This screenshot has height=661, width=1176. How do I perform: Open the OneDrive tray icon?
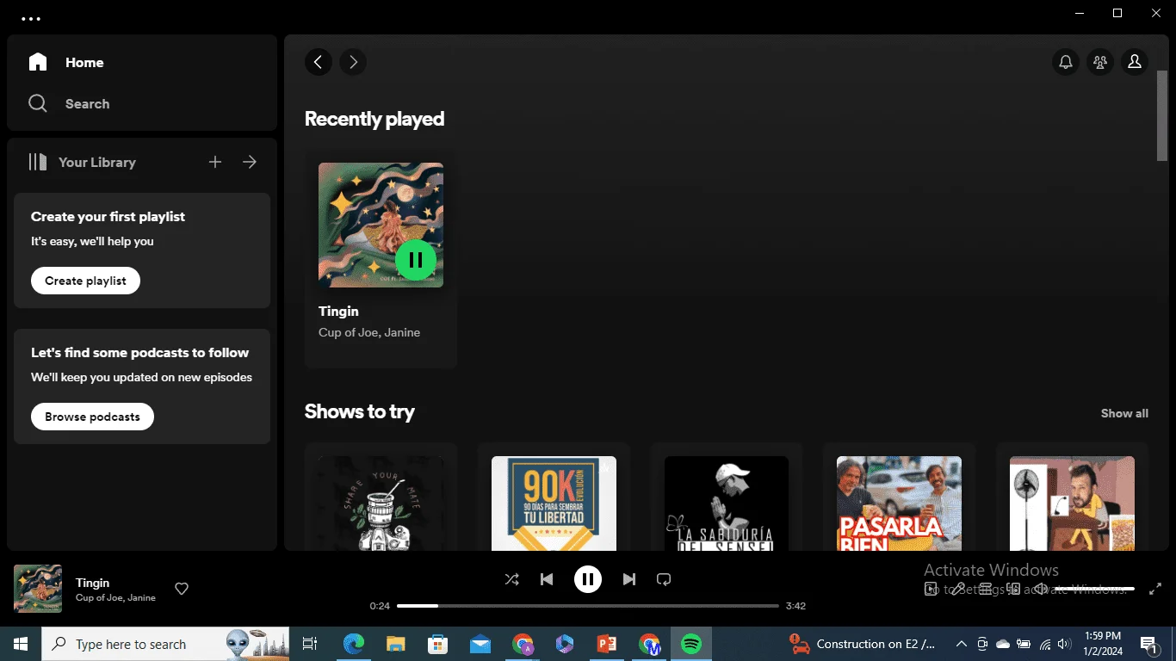[x=1003, y=644]
